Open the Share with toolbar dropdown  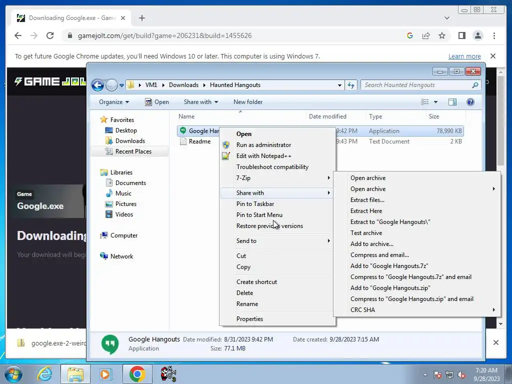pyautogui.click(x=201, y=102)
